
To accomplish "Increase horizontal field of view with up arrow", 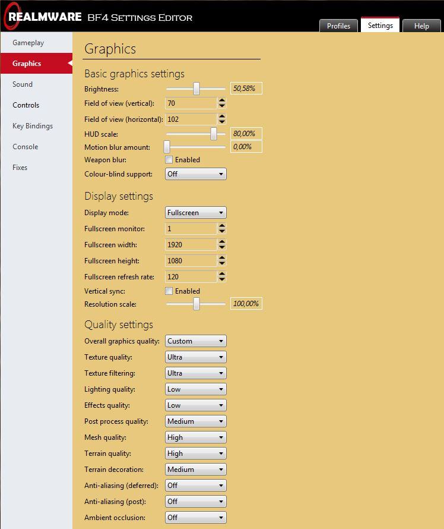I will click(221, 116).
